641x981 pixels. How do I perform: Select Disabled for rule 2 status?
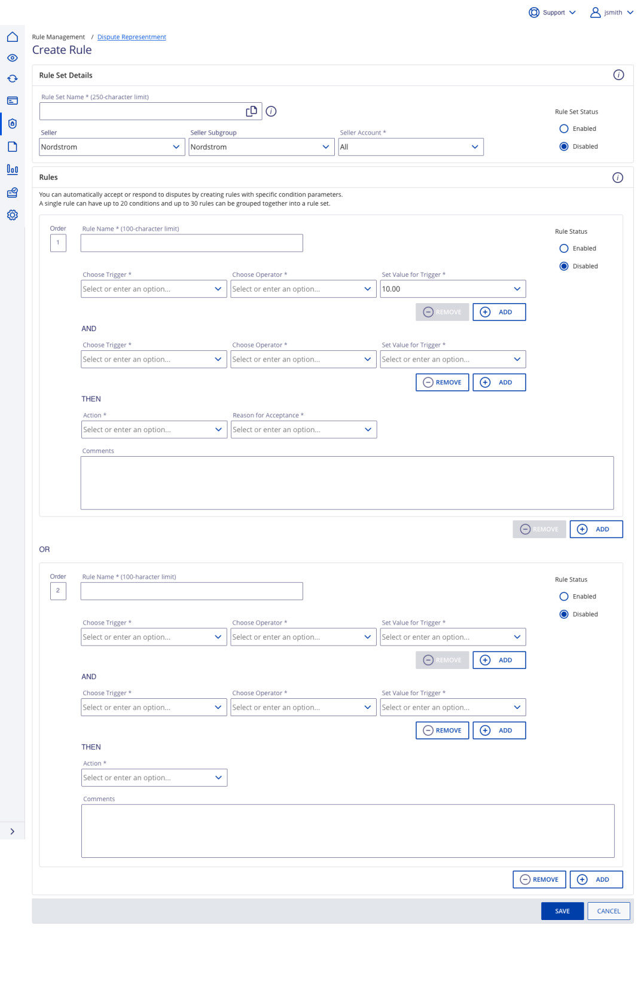click(564, 615)
